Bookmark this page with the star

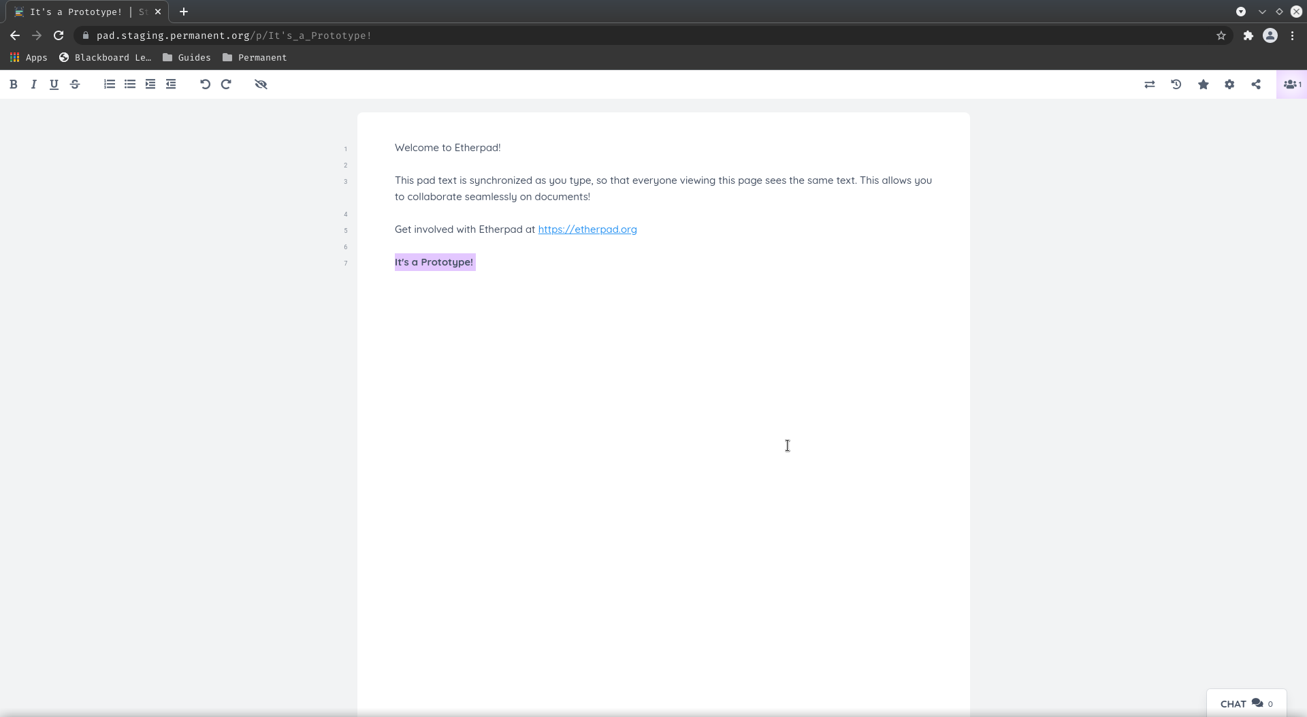click(1221, 35)
